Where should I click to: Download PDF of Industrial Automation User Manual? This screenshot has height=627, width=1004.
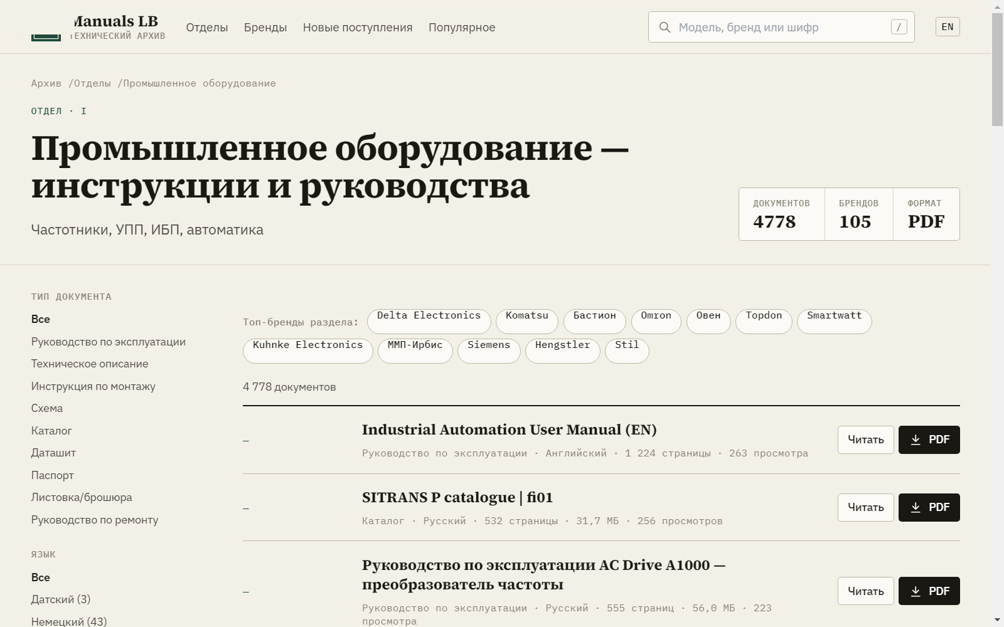tap(929, 440)
